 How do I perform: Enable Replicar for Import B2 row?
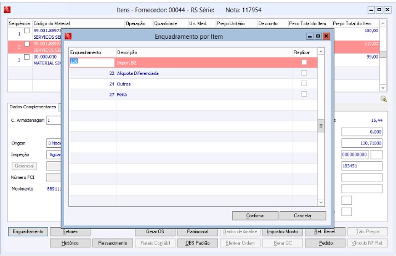click(x=304, y=62)
